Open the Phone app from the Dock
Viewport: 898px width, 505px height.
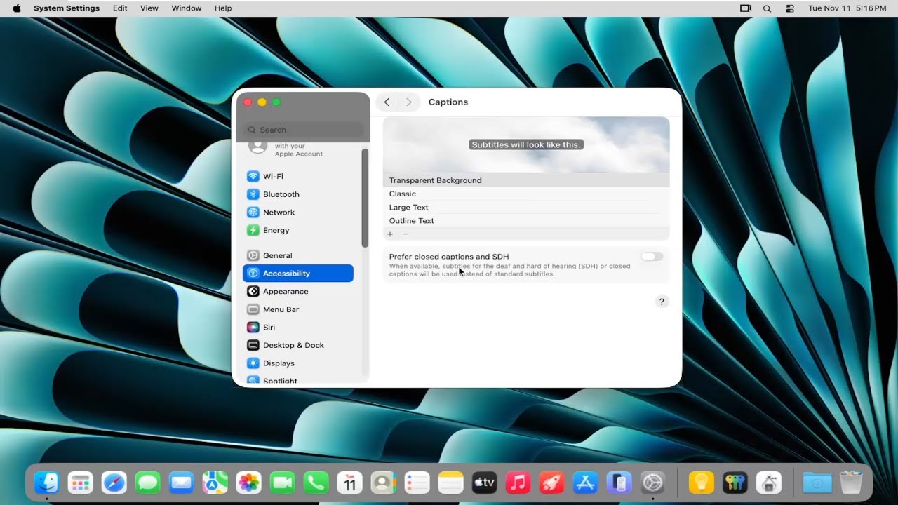[x=316, y=483]
